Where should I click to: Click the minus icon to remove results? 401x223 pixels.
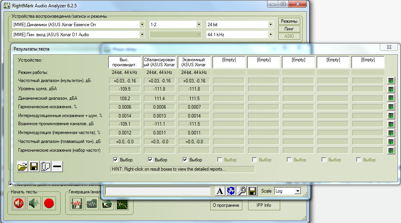[57, 167]
